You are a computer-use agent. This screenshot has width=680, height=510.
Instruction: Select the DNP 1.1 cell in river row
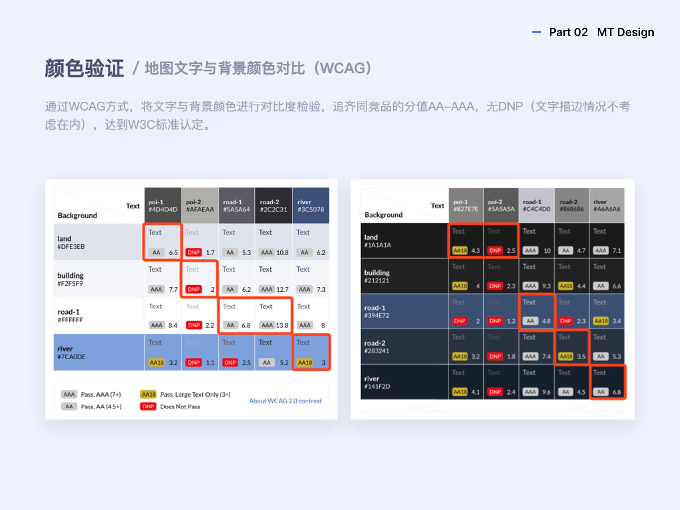pyautogui.click(x=200, y=352)
